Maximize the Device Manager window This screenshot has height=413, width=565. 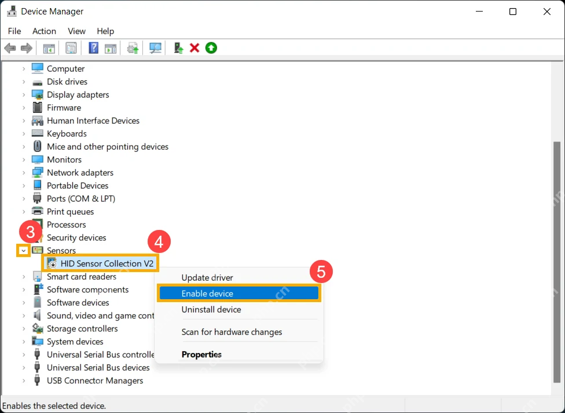[513, 12]
